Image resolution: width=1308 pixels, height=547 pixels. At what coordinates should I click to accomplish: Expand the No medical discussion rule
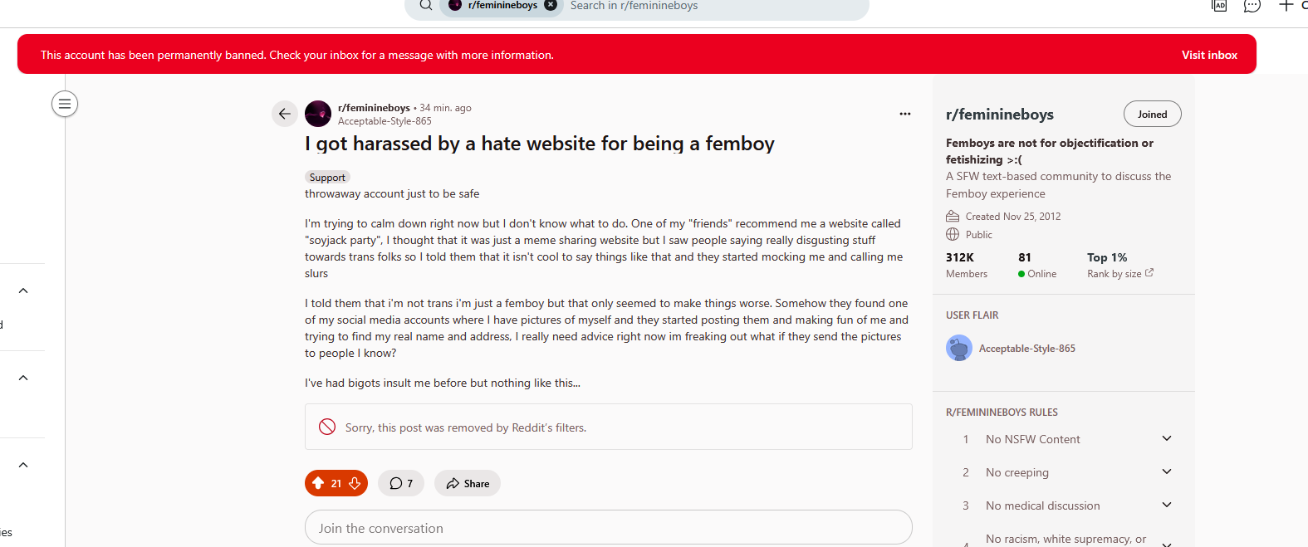[x=1166, y=505]
